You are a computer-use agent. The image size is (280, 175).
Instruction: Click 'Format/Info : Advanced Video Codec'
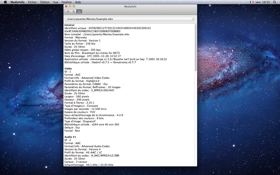click(87, 78)
